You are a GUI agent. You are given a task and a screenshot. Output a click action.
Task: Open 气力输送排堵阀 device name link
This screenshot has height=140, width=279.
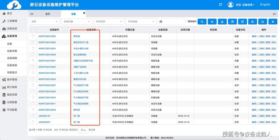[81, 104]
